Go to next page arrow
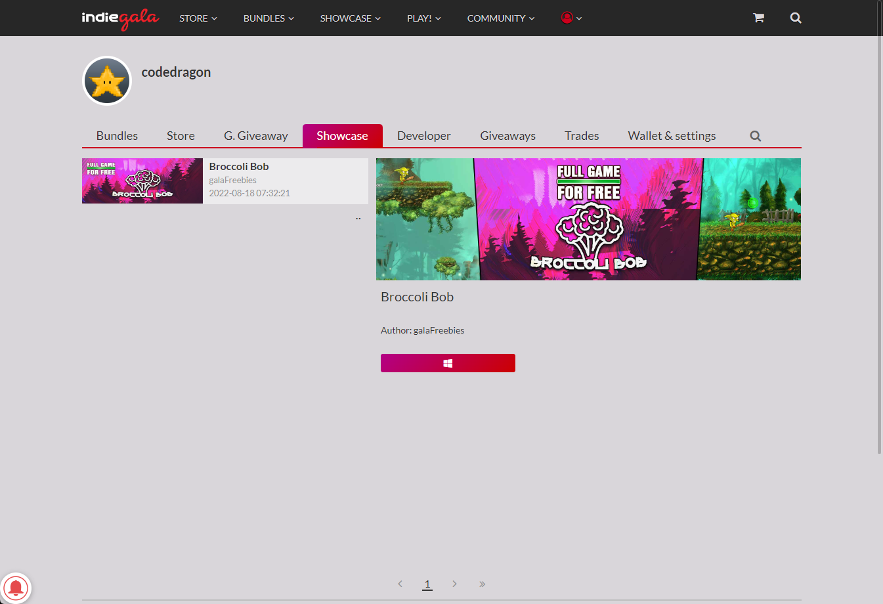This screenshot has height=604, width=883. tap(454, 584)
